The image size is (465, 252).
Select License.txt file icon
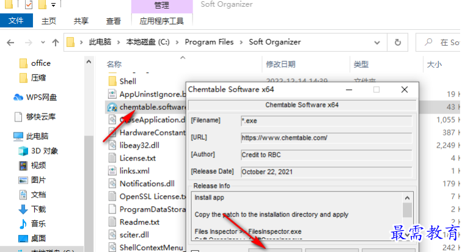[112, 158]
